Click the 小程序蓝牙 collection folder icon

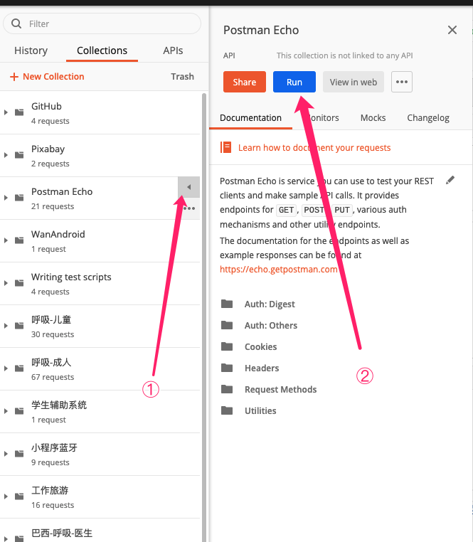click(19, 454)
